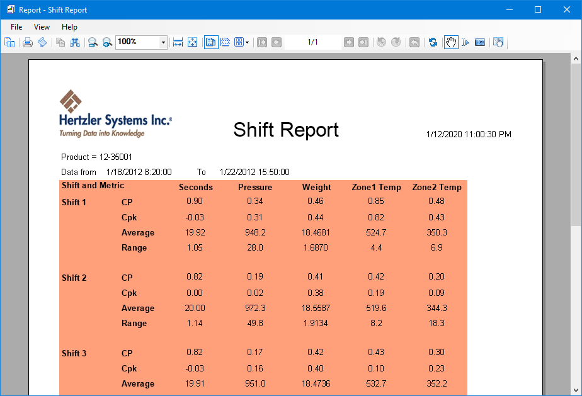This screenshot has height=396, width=582.
Task: Click the Snapshot camera icon
Action: [480, 42]
